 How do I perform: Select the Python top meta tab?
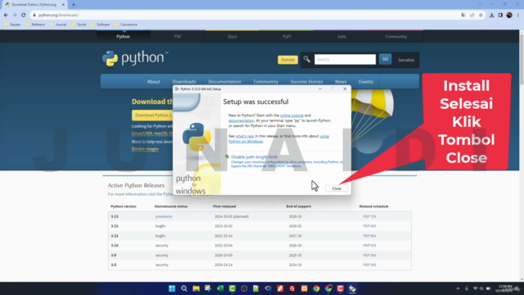124,36
